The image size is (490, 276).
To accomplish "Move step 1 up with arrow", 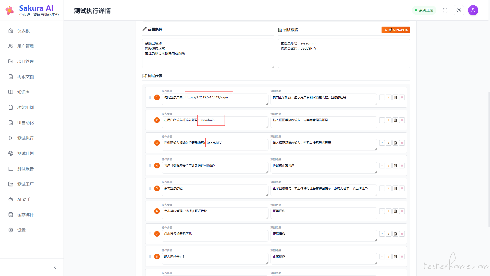I will 382,97.
